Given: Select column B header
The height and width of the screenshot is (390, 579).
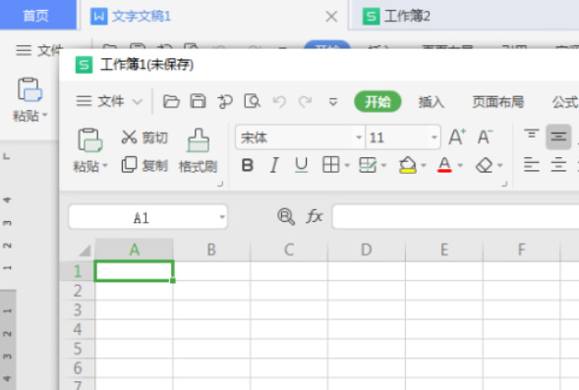Looking at the screenshot, I should 211,250.
